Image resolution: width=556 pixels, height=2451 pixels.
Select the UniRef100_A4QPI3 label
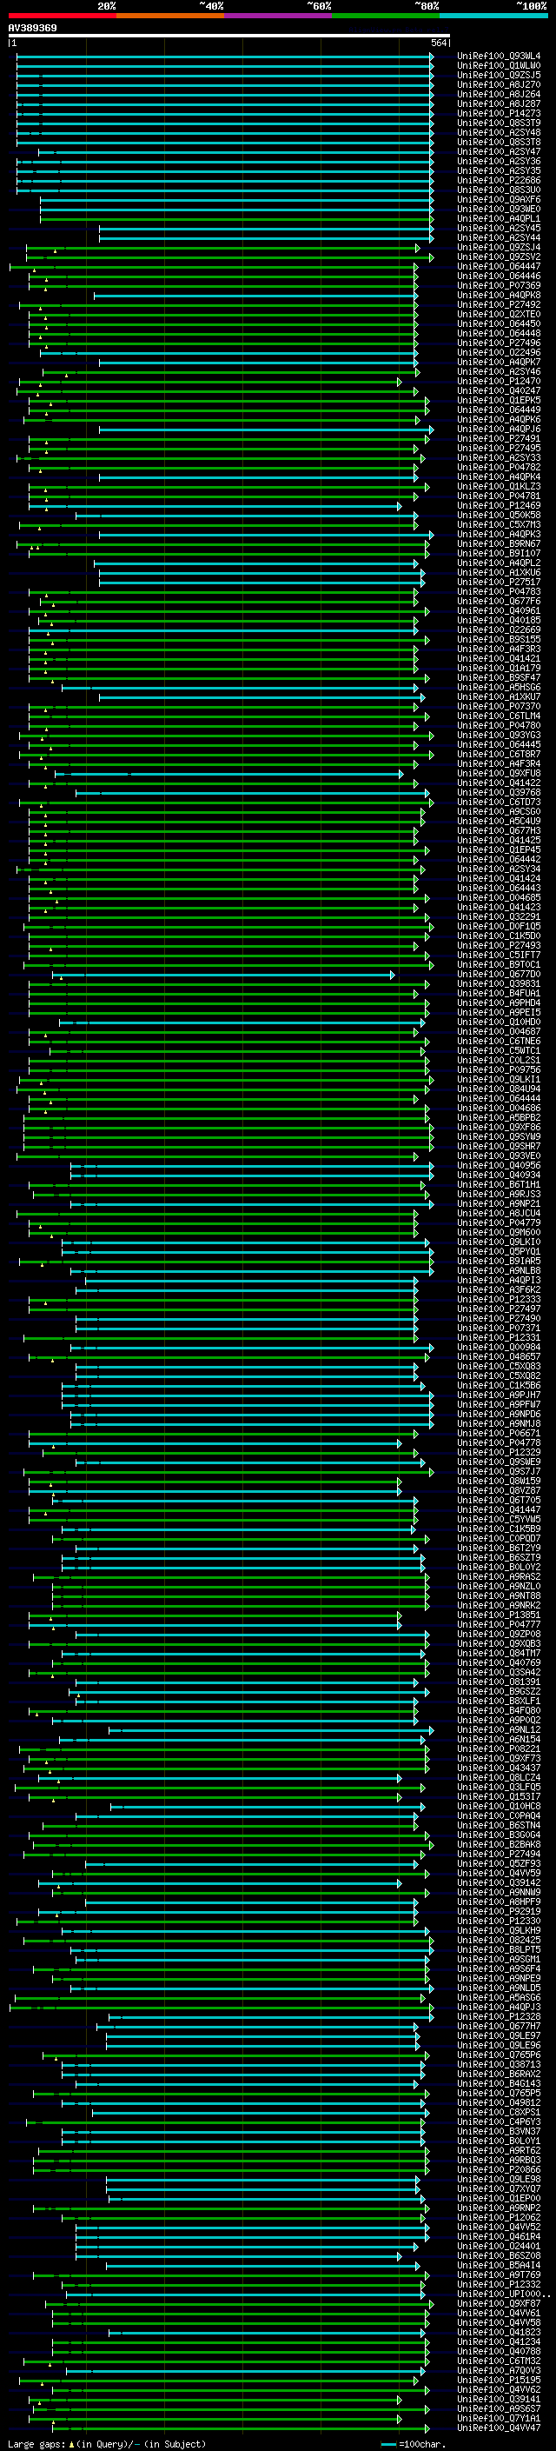point(499,1280)
